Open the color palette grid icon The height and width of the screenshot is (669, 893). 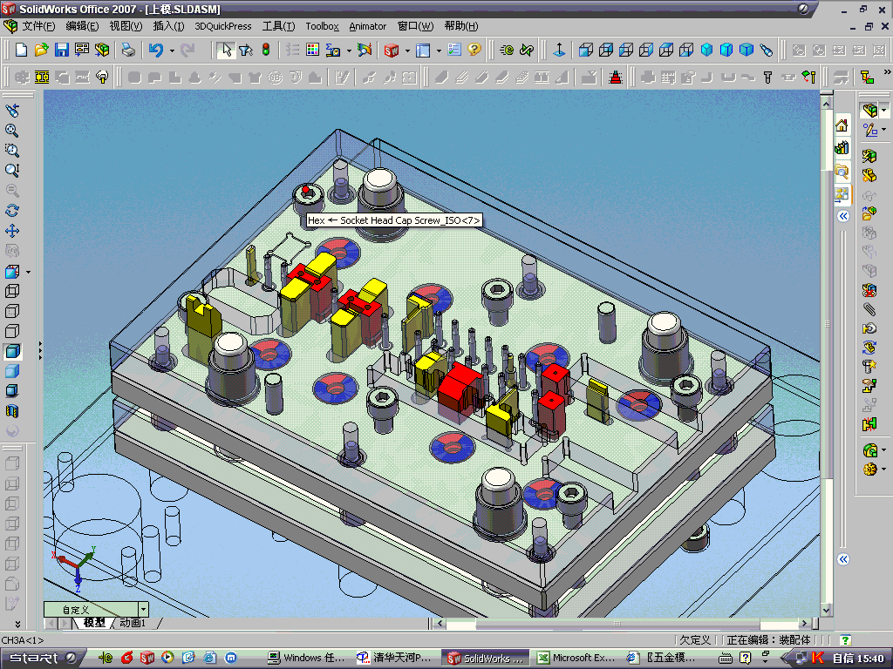[x=313, y=50]
